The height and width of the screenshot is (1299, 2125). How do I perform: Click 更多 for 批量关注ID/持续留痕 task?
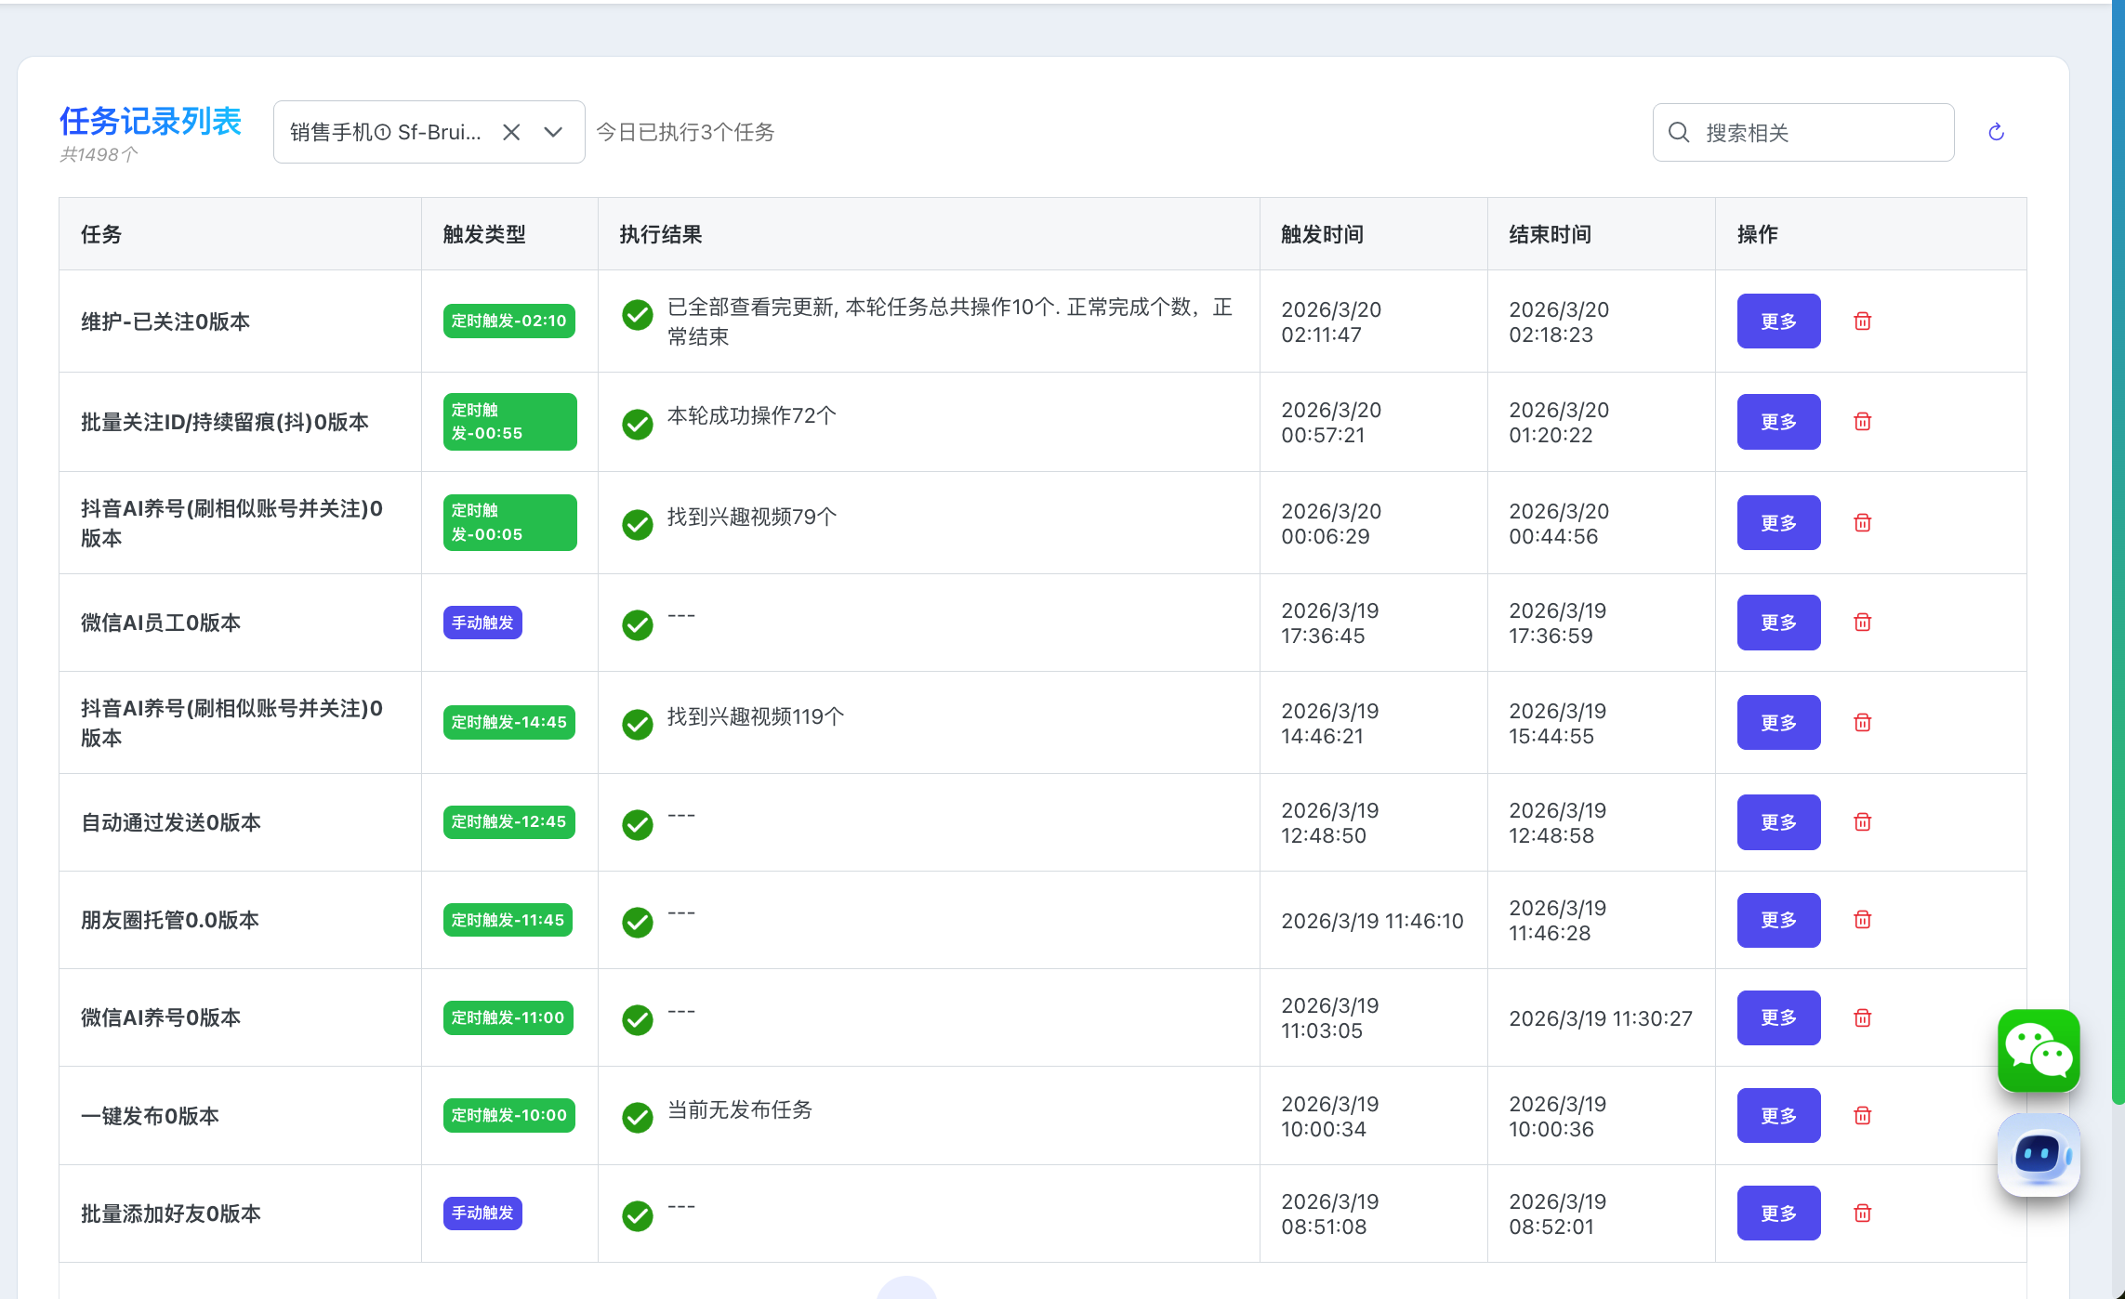(x=1778, y=422)
